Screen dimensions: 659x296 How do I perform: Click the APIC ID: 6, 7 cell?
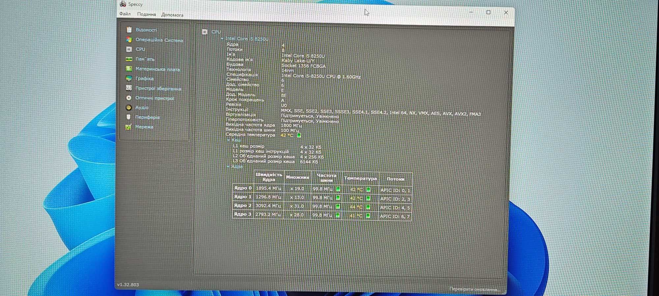395,216
